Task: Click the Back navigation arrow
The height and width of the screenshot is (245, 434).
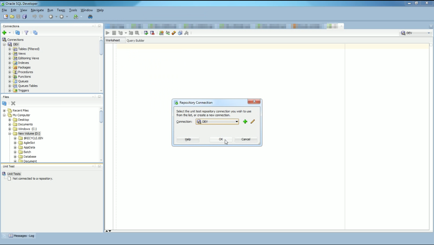Action: tap(51, 17)
